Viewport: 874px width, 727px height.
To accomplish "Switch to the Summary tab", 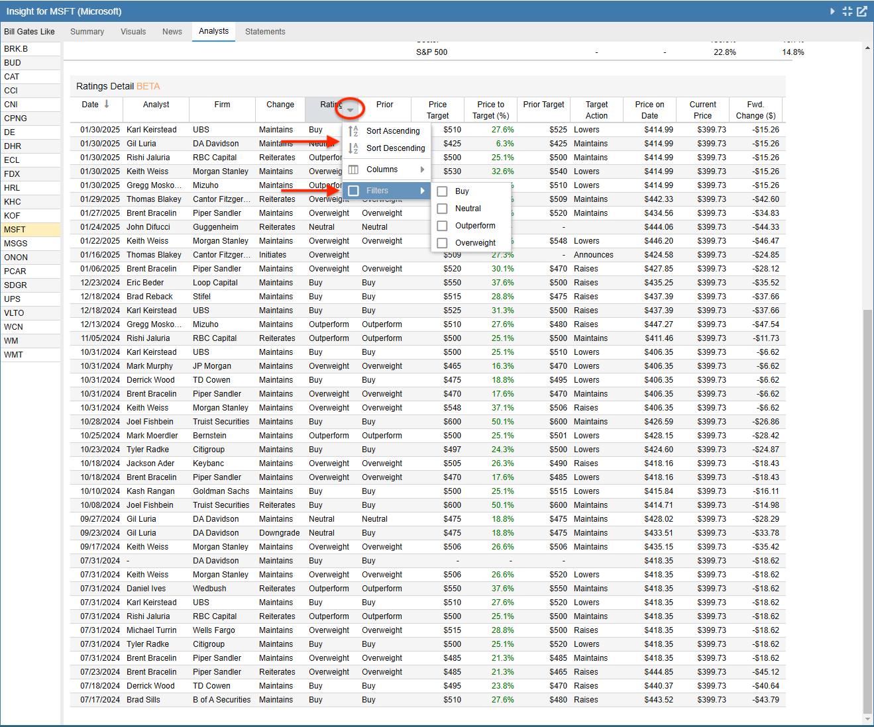I will point(87,32).
